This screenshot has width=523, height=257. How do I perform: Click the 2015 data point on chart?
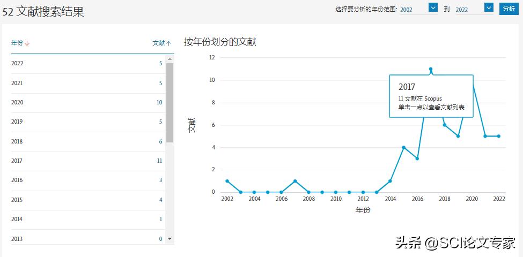pos(403,147)
